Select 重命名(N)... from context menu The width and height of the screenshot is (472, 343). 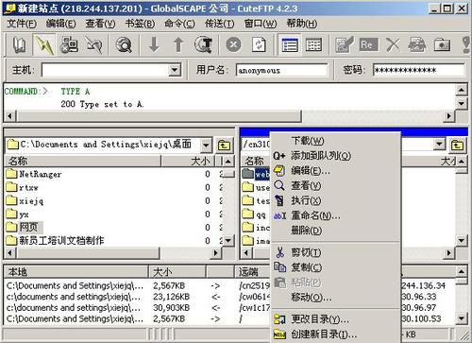[315, 215]
